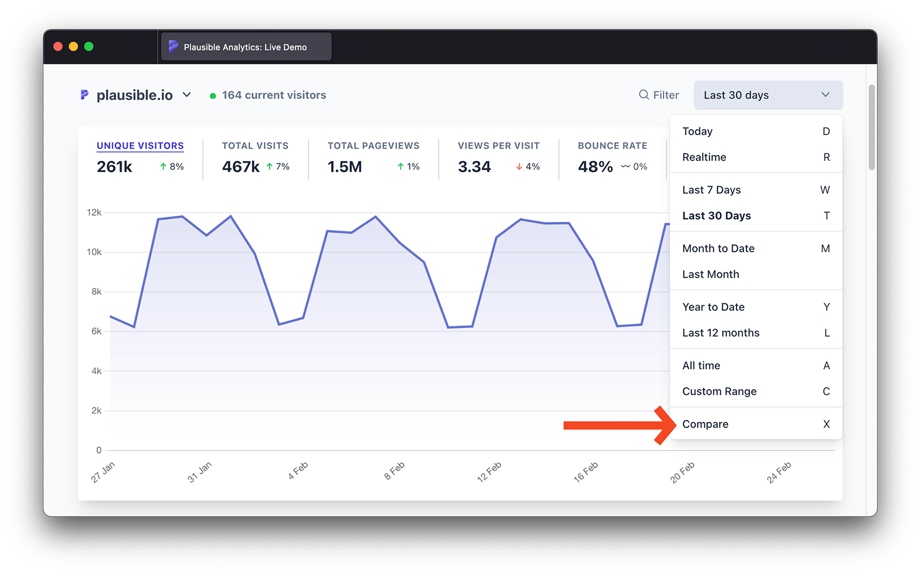
Task: Collapse the Last 30 days date dropdown
Action: [x=768, y=95]
